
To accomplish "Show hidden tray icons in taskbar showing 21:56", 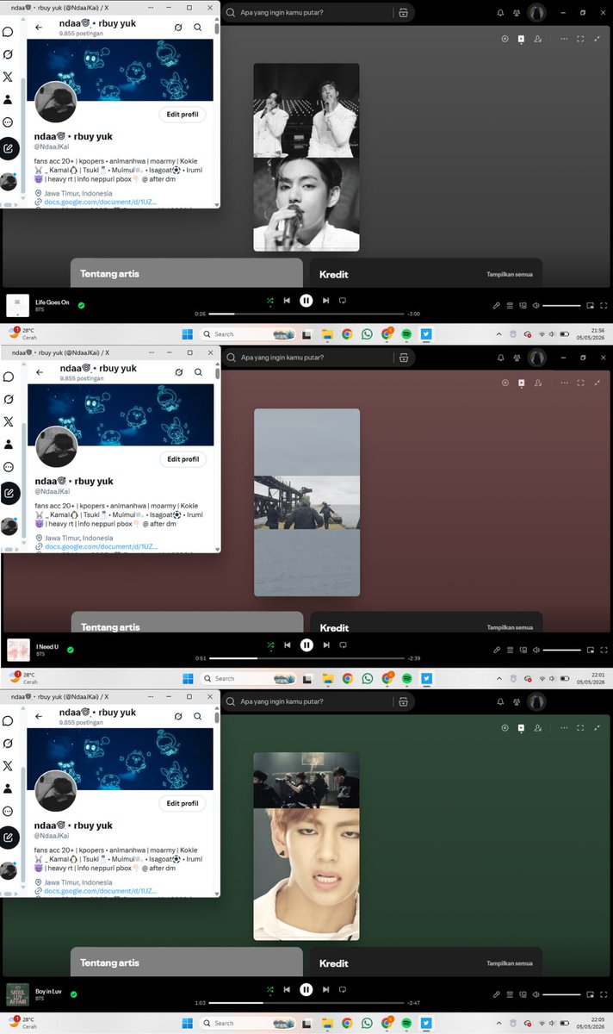I will pyautogui.click(x=498, y=333).
